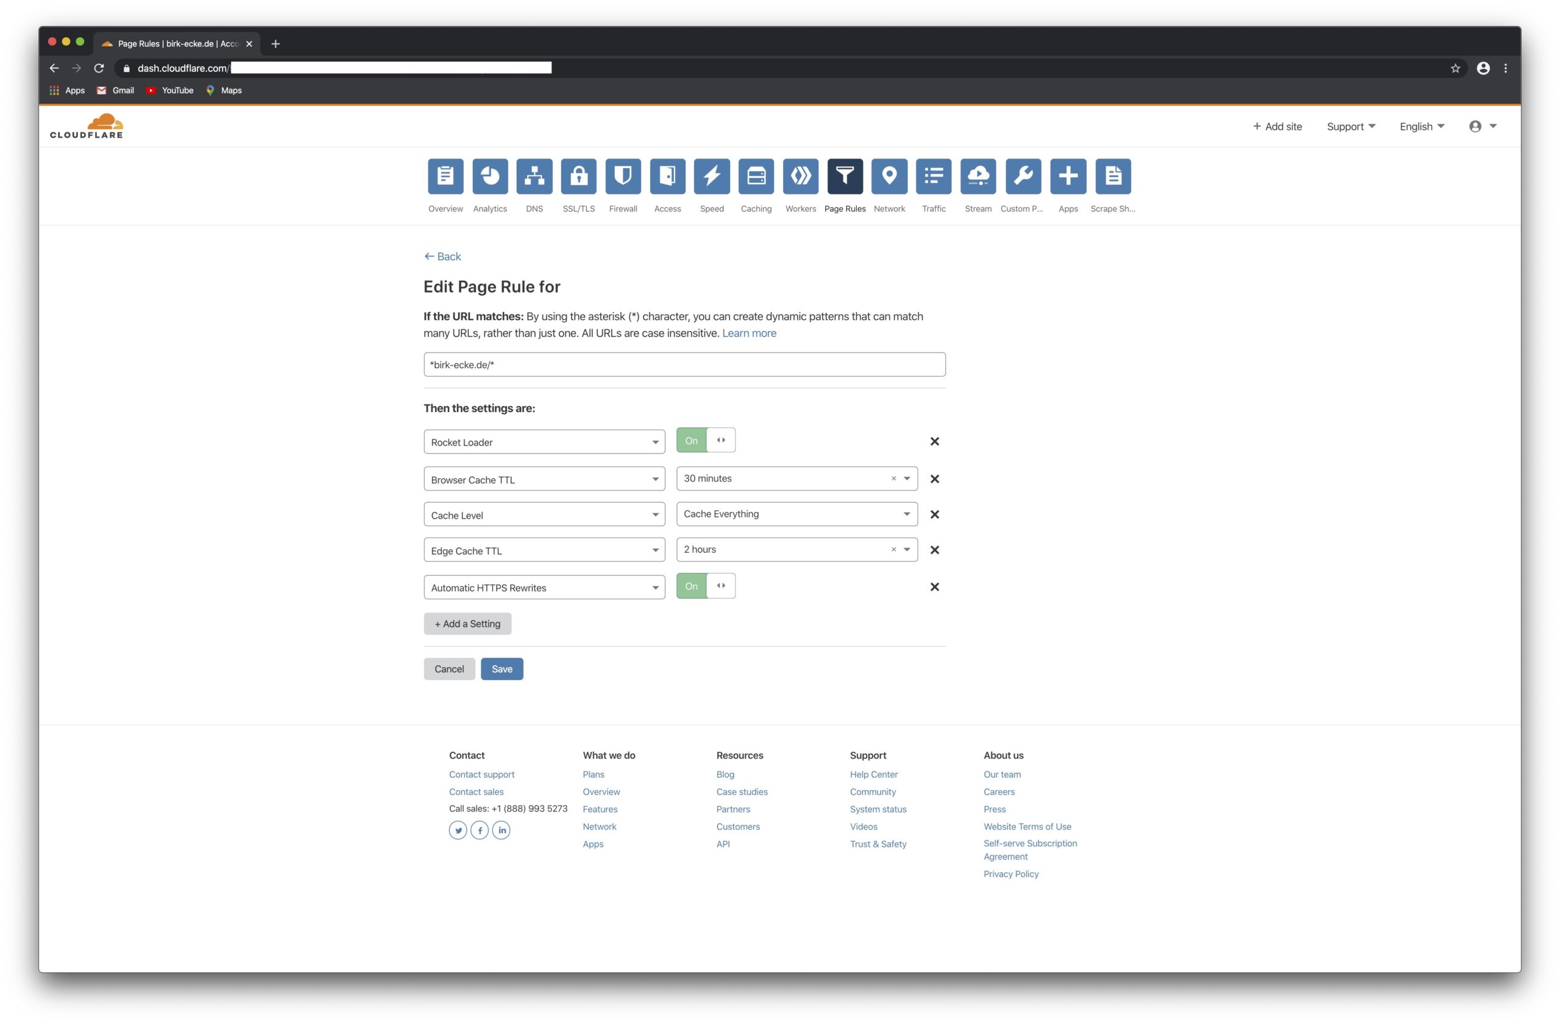Open the Overview section icon
Screen dimensions: 1560x1024
[x=445, y=176]
